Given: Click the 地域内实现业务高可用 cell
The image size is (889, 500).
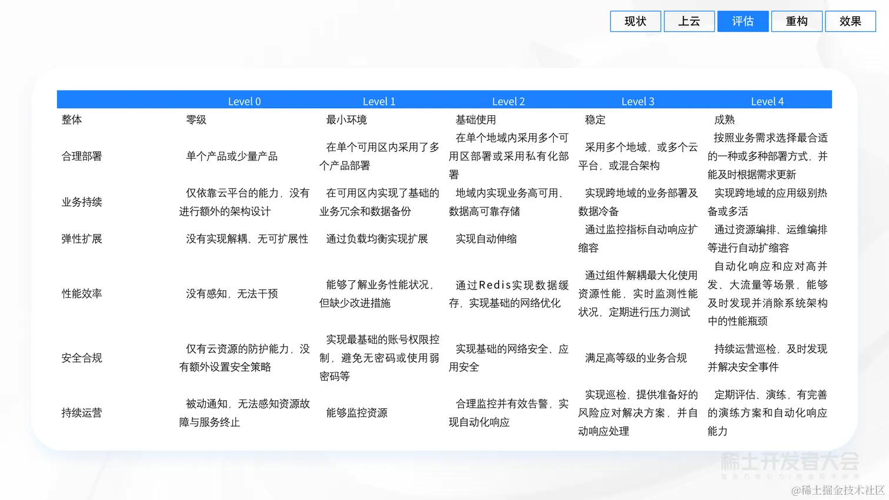Looking at the screenshot, I should pos(509,202).
